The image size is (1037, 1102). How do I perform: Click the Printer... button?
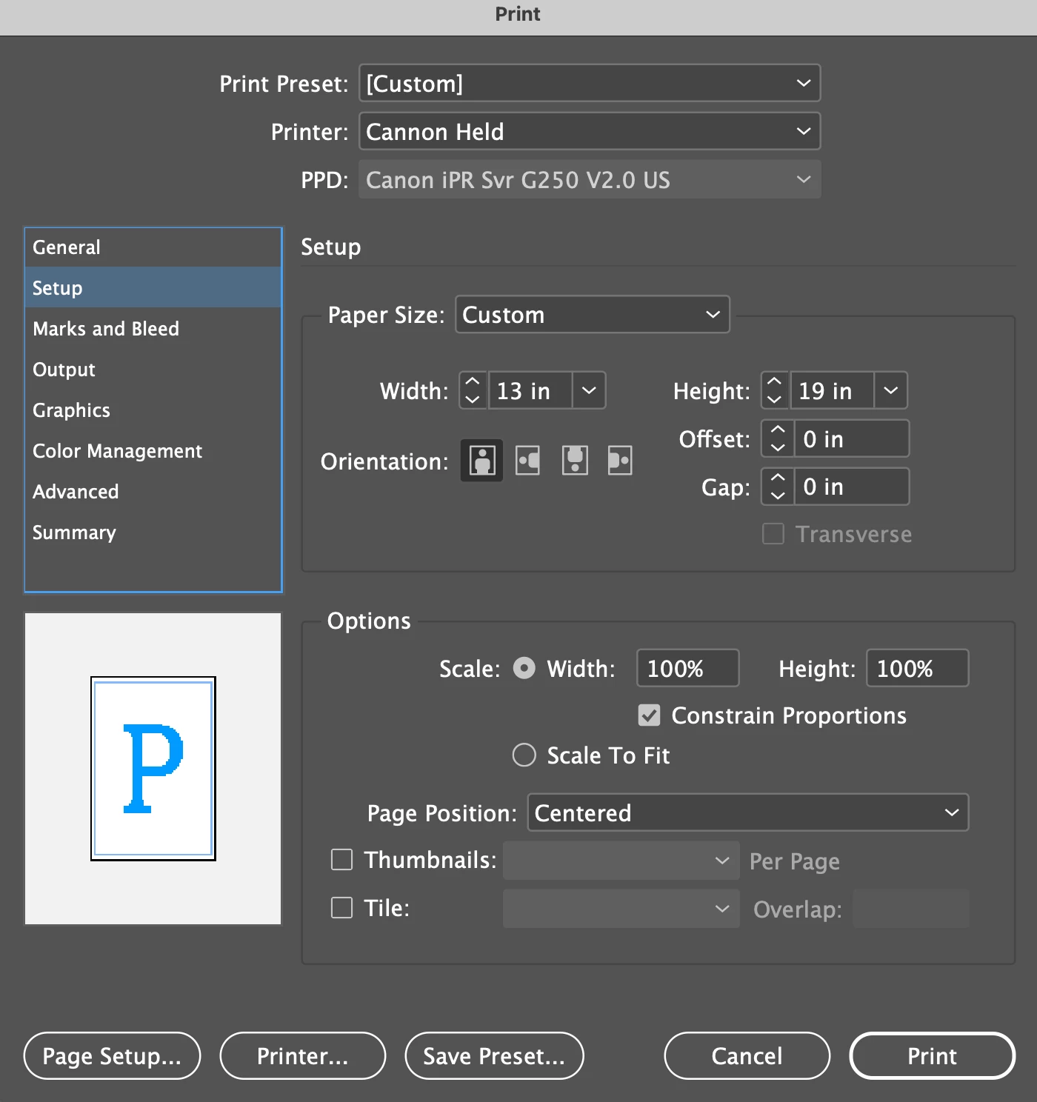pos(302,1055)
